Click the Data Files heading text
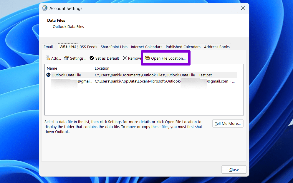293x183 pixels. coord(56,20)
